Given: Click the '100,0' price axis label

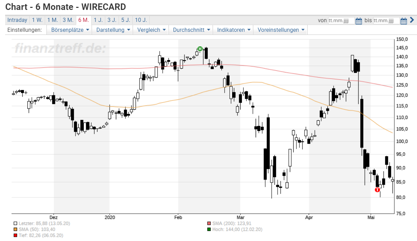Looking at the screenshot, I should pyautogui.click(x=402, y=142).
